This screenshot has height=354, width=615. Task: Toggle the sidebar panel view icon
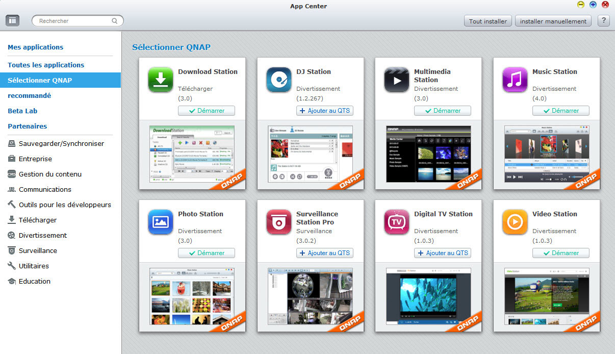[x=12, y=21]
